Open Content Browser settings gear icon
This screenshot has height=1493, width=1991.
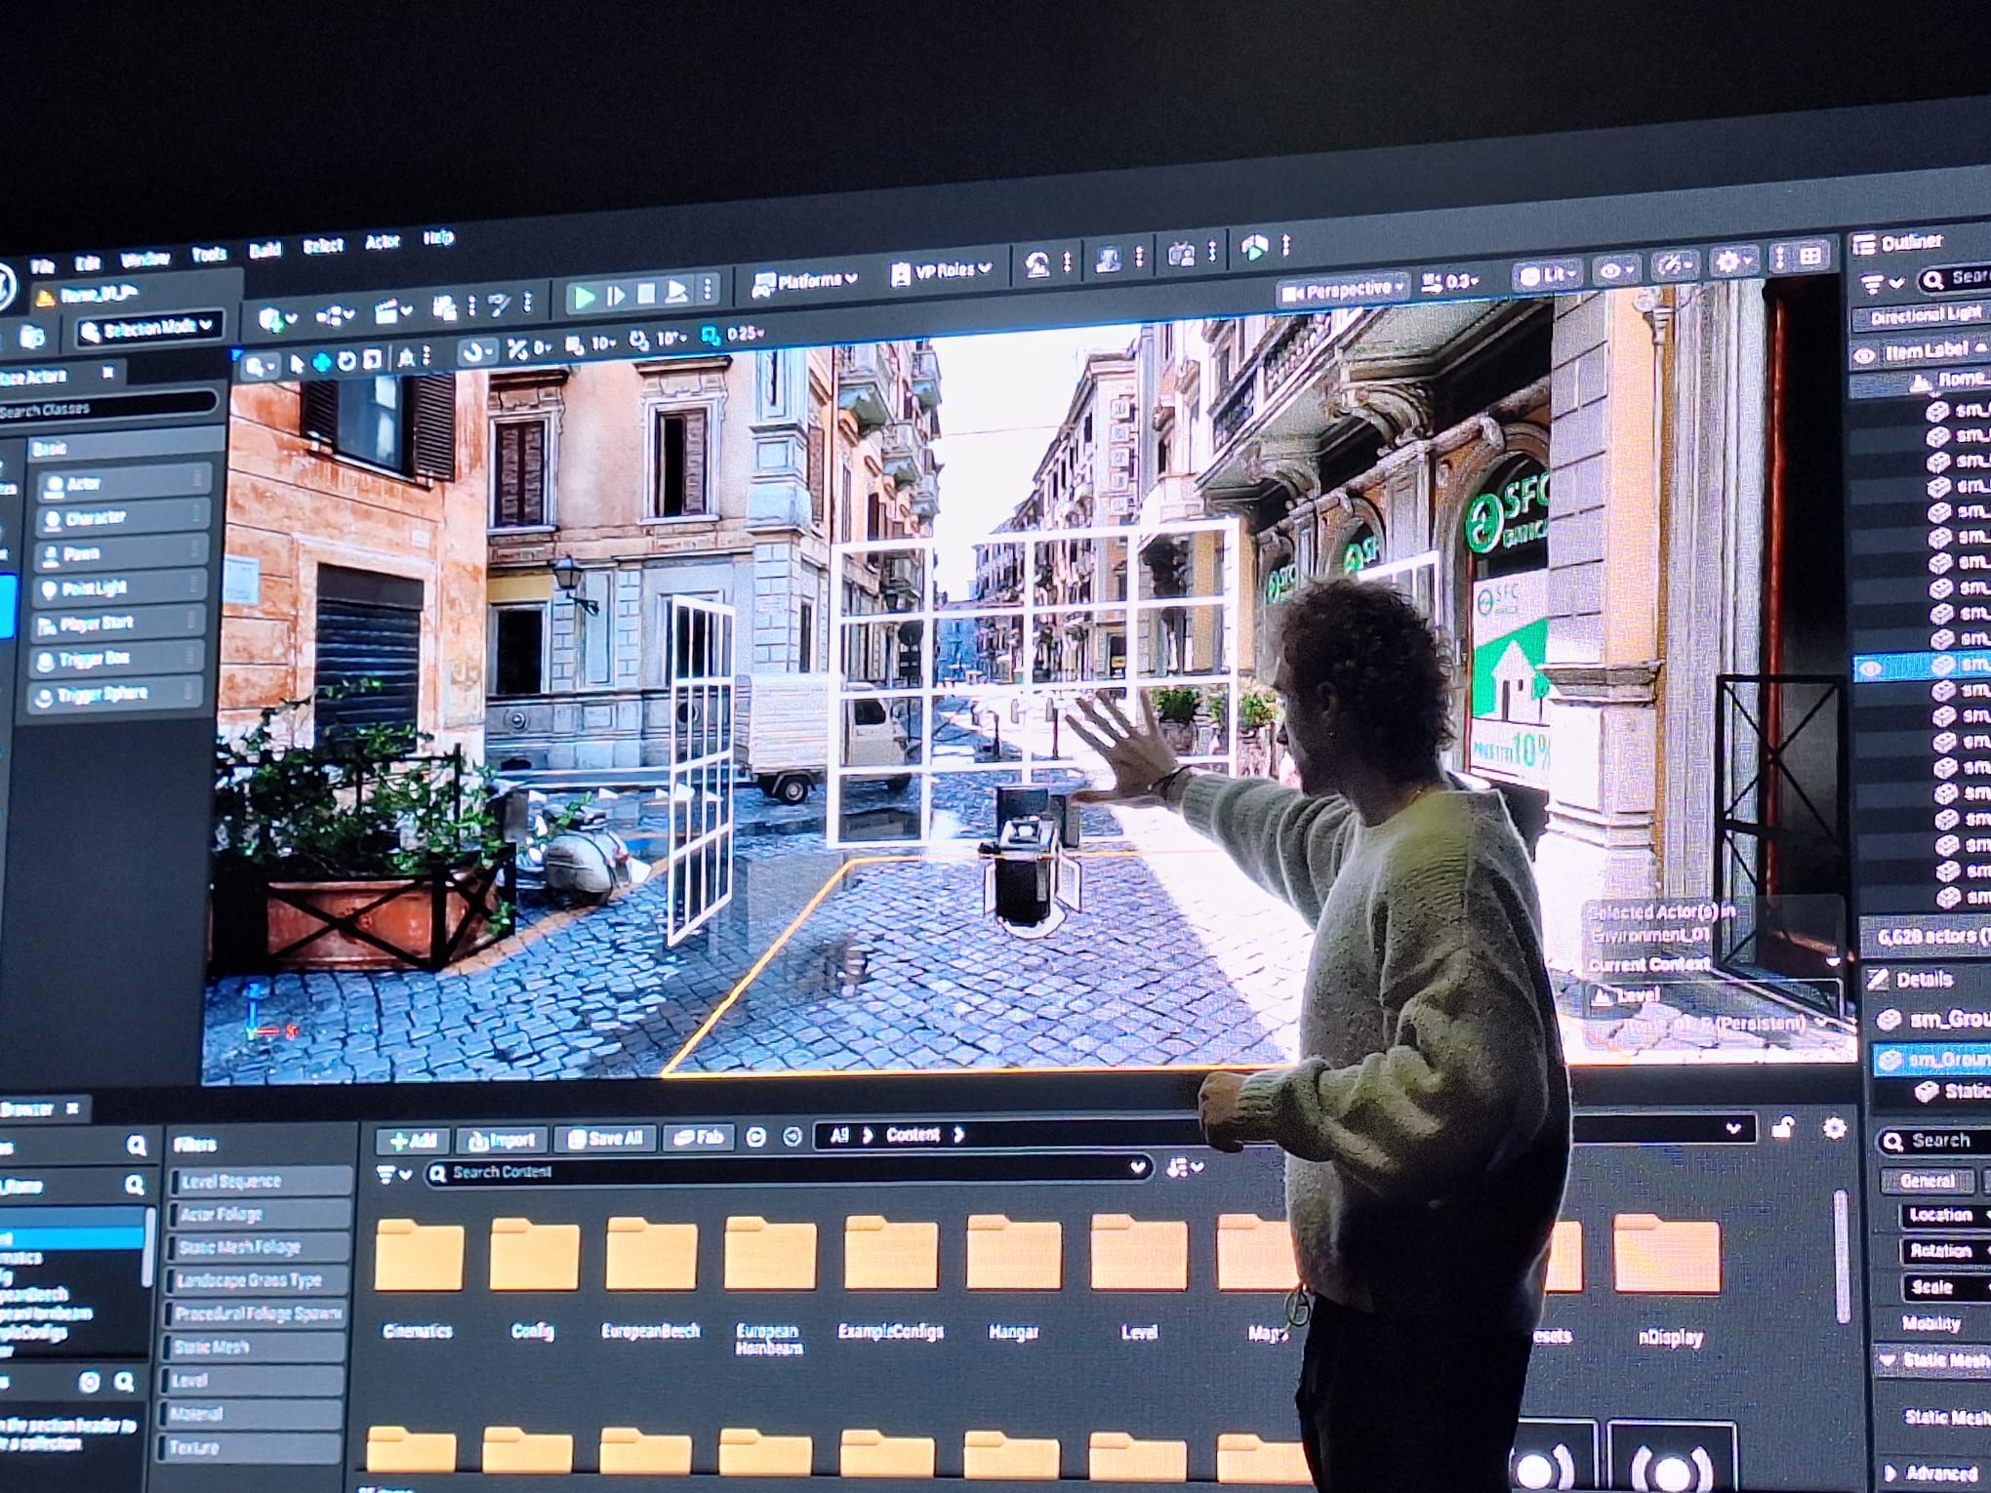1834,1128
